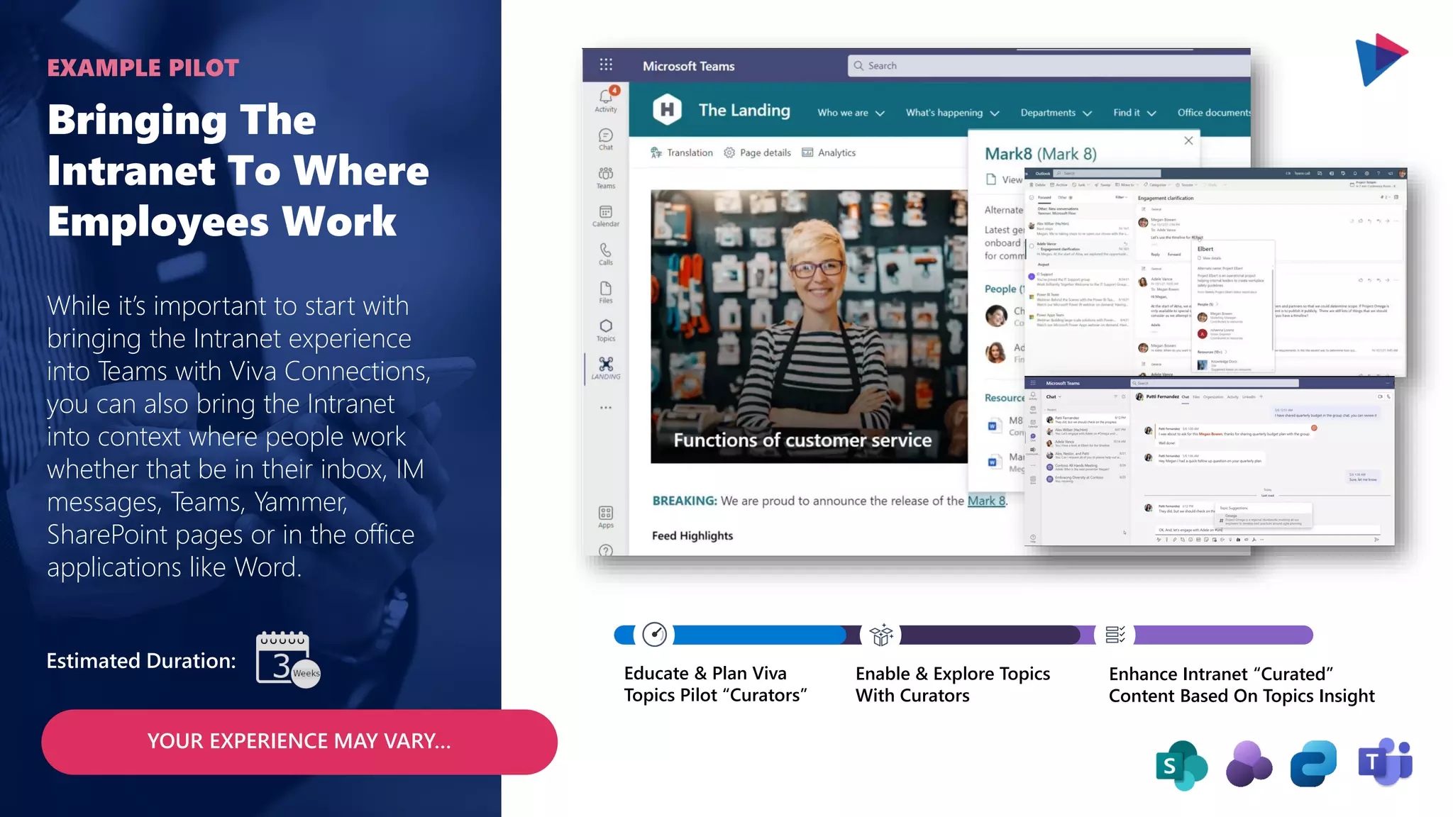
Task: Open Analytics in the page toolbar
Action: 829,152
